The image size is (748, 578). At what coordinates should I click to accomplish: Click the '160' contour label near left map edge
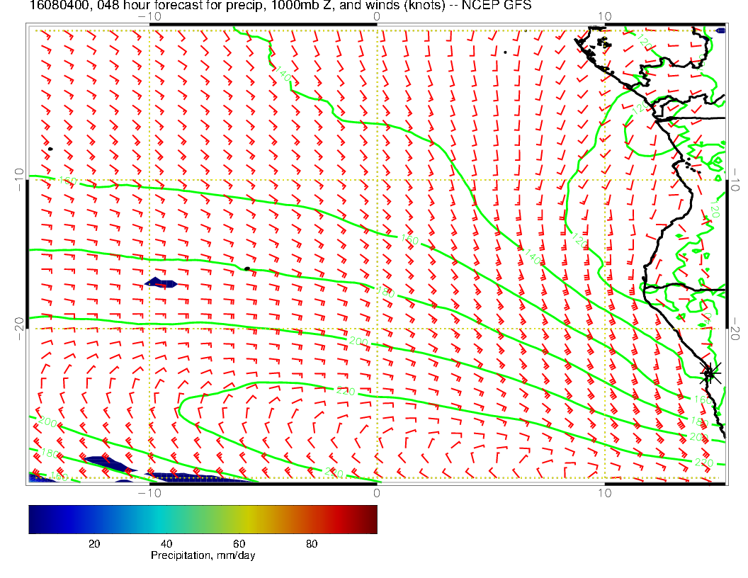pos(67,181)
